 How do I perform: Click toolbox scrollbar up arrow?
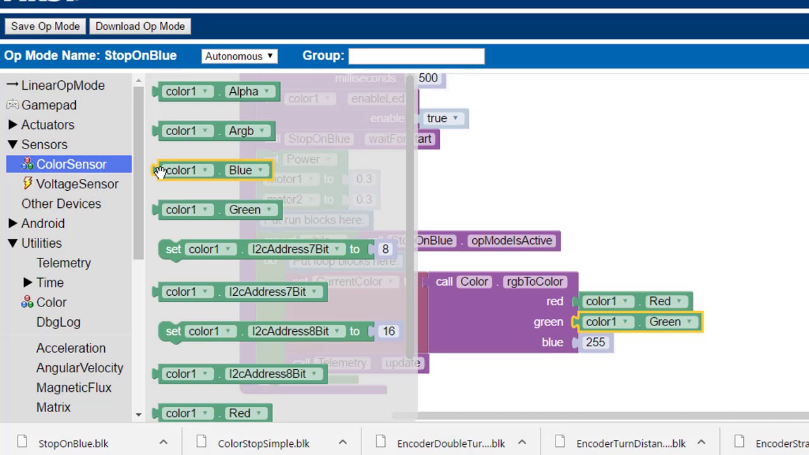(x=138, y=81)
